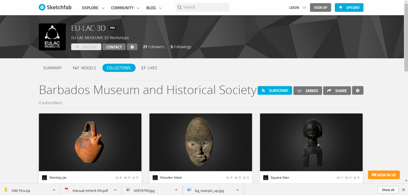Expand the Explore dropdown menu

(93, 8)
